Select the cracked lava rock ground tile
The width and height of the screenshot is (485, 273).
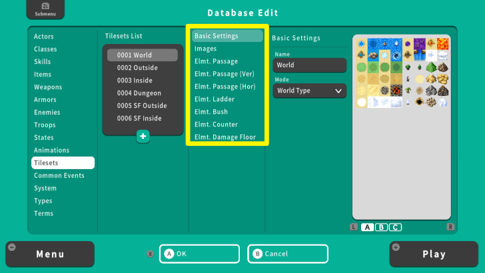pos(396,91)
